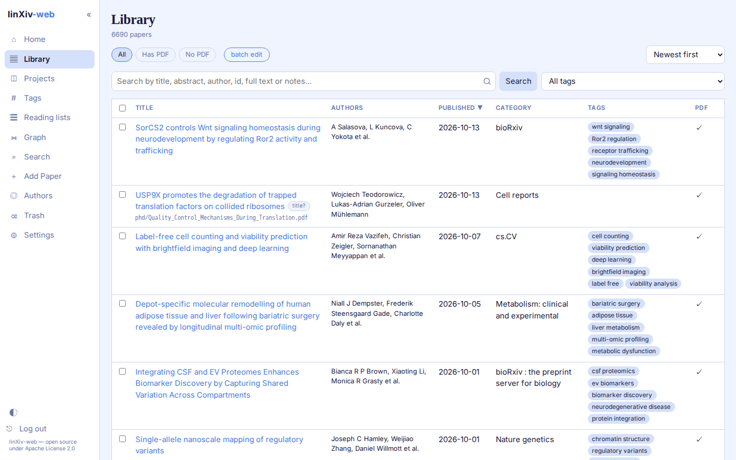Click the Trash icon in sidebar
This screenshot has height=460, width=736.
pyautogui.click(x=14, y=216)
